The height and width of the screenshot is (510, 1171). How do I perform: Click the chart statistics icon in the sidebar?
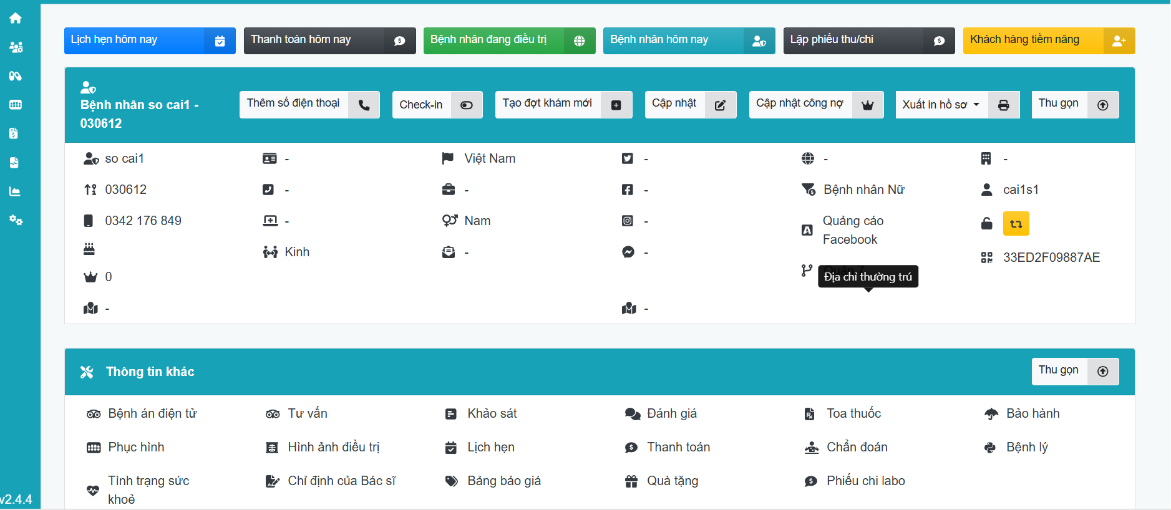[x=16, y=191]
